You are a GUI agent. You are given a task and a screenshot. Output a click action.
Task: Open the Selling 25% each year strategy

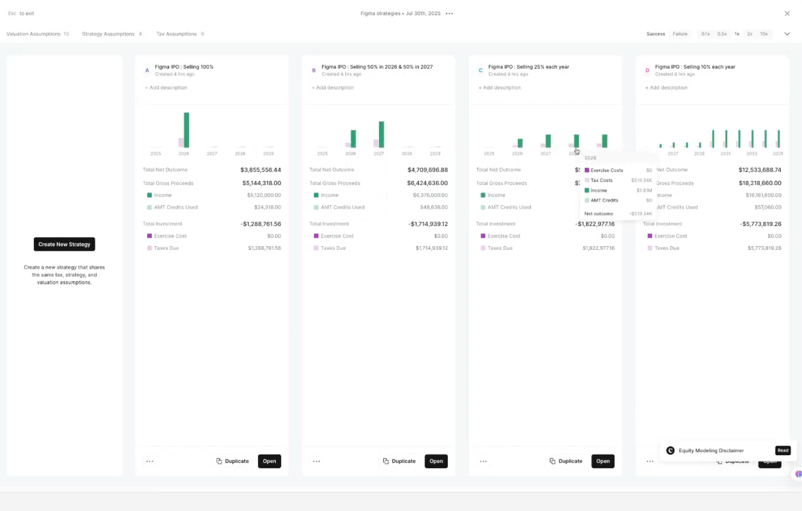coord(603,461)
